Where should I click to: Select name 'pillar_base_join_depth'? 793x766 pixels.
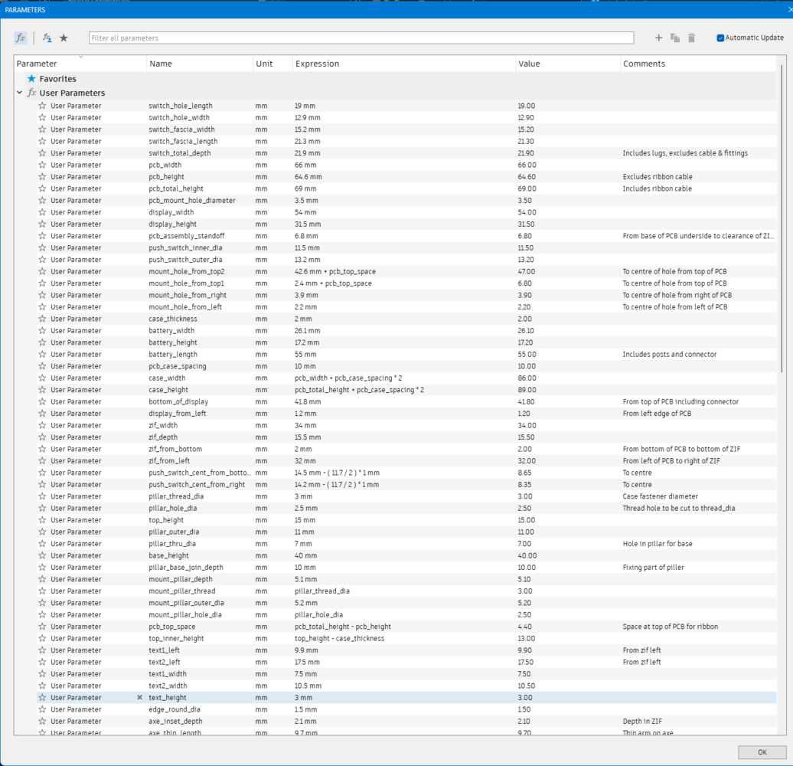click(185, 568)
